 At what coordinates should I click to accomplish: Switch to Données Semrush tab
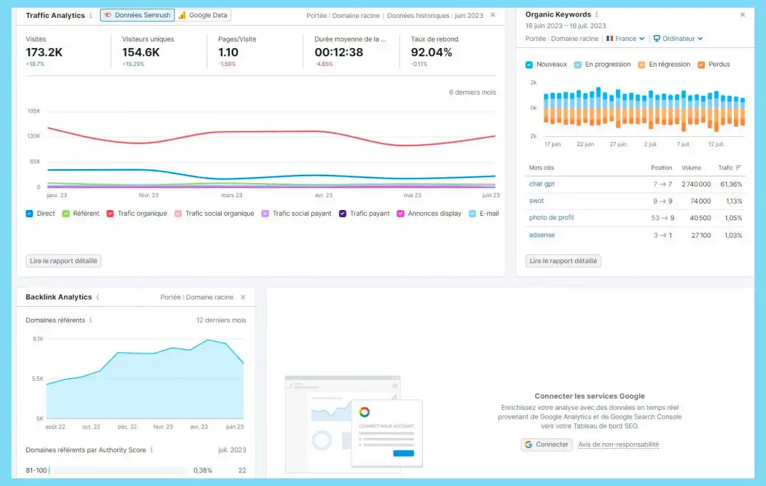coord(137,15)
